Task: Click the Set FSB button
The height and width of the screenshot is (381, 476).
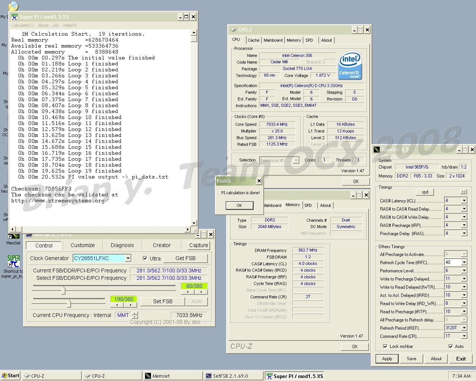Action: pos(163,301)
